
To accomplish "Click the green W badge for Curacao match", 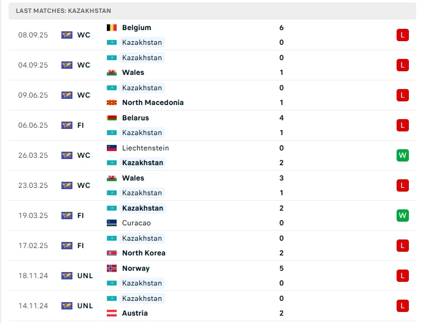I will point(403,216).
